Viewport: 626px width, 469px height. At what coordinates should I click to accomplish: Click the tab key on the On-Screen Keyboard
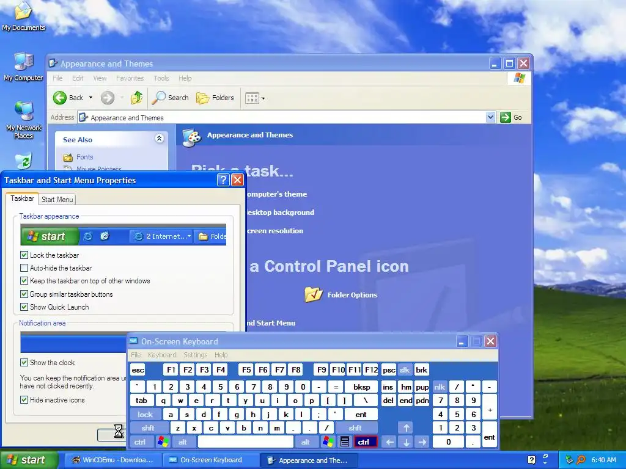(x=142, y=401)
